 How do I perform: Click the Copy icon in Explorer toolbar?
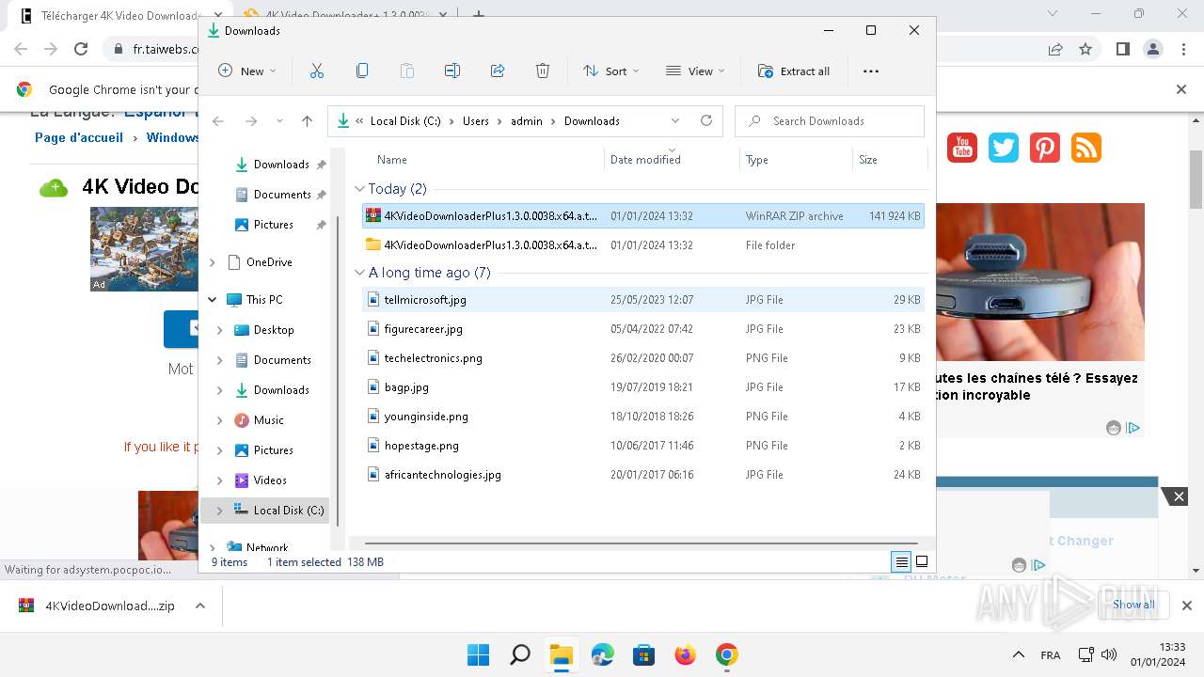tap(362, 71)
